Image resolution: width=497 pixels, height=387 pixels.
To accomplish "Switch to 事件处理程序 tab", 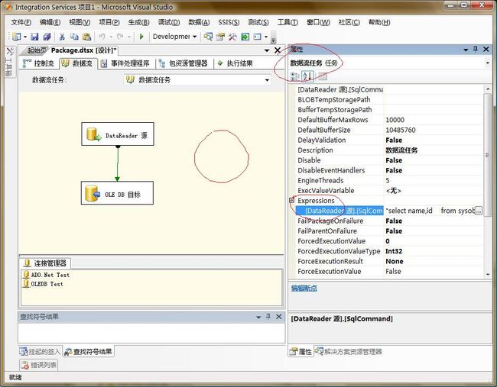I will pos(126,63).
